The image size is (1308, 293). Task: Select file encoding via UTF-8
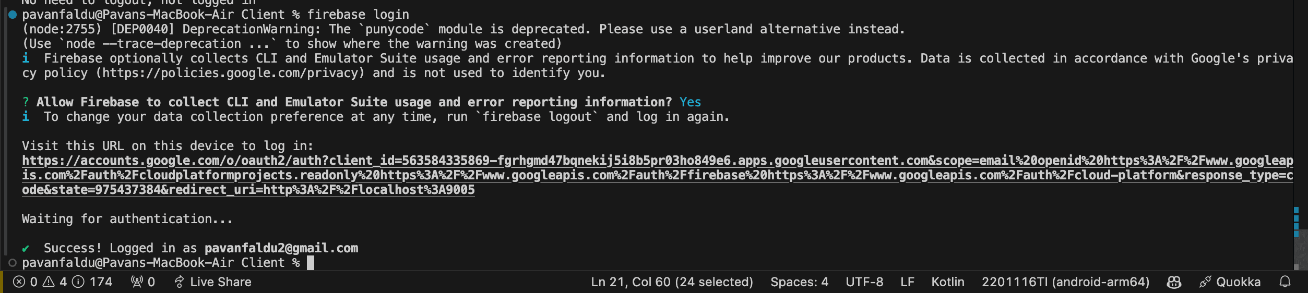pos(864,282)
